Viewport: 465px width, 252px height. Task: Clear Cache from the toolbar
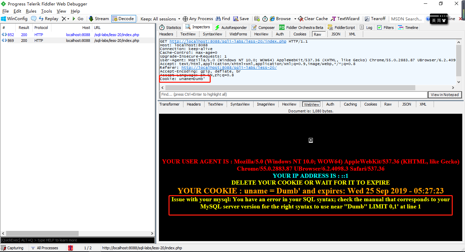point(313,19)
